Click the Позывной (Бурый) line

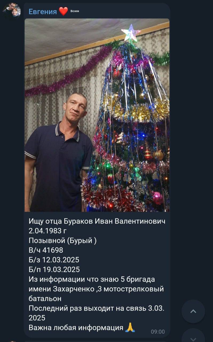pyautogui.click(x=62, y=241)
